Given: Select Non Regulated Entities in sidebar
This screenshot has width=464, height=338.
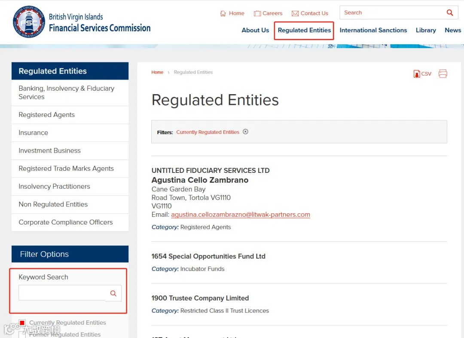Looking at the screenshot, I should coord(70,204).
